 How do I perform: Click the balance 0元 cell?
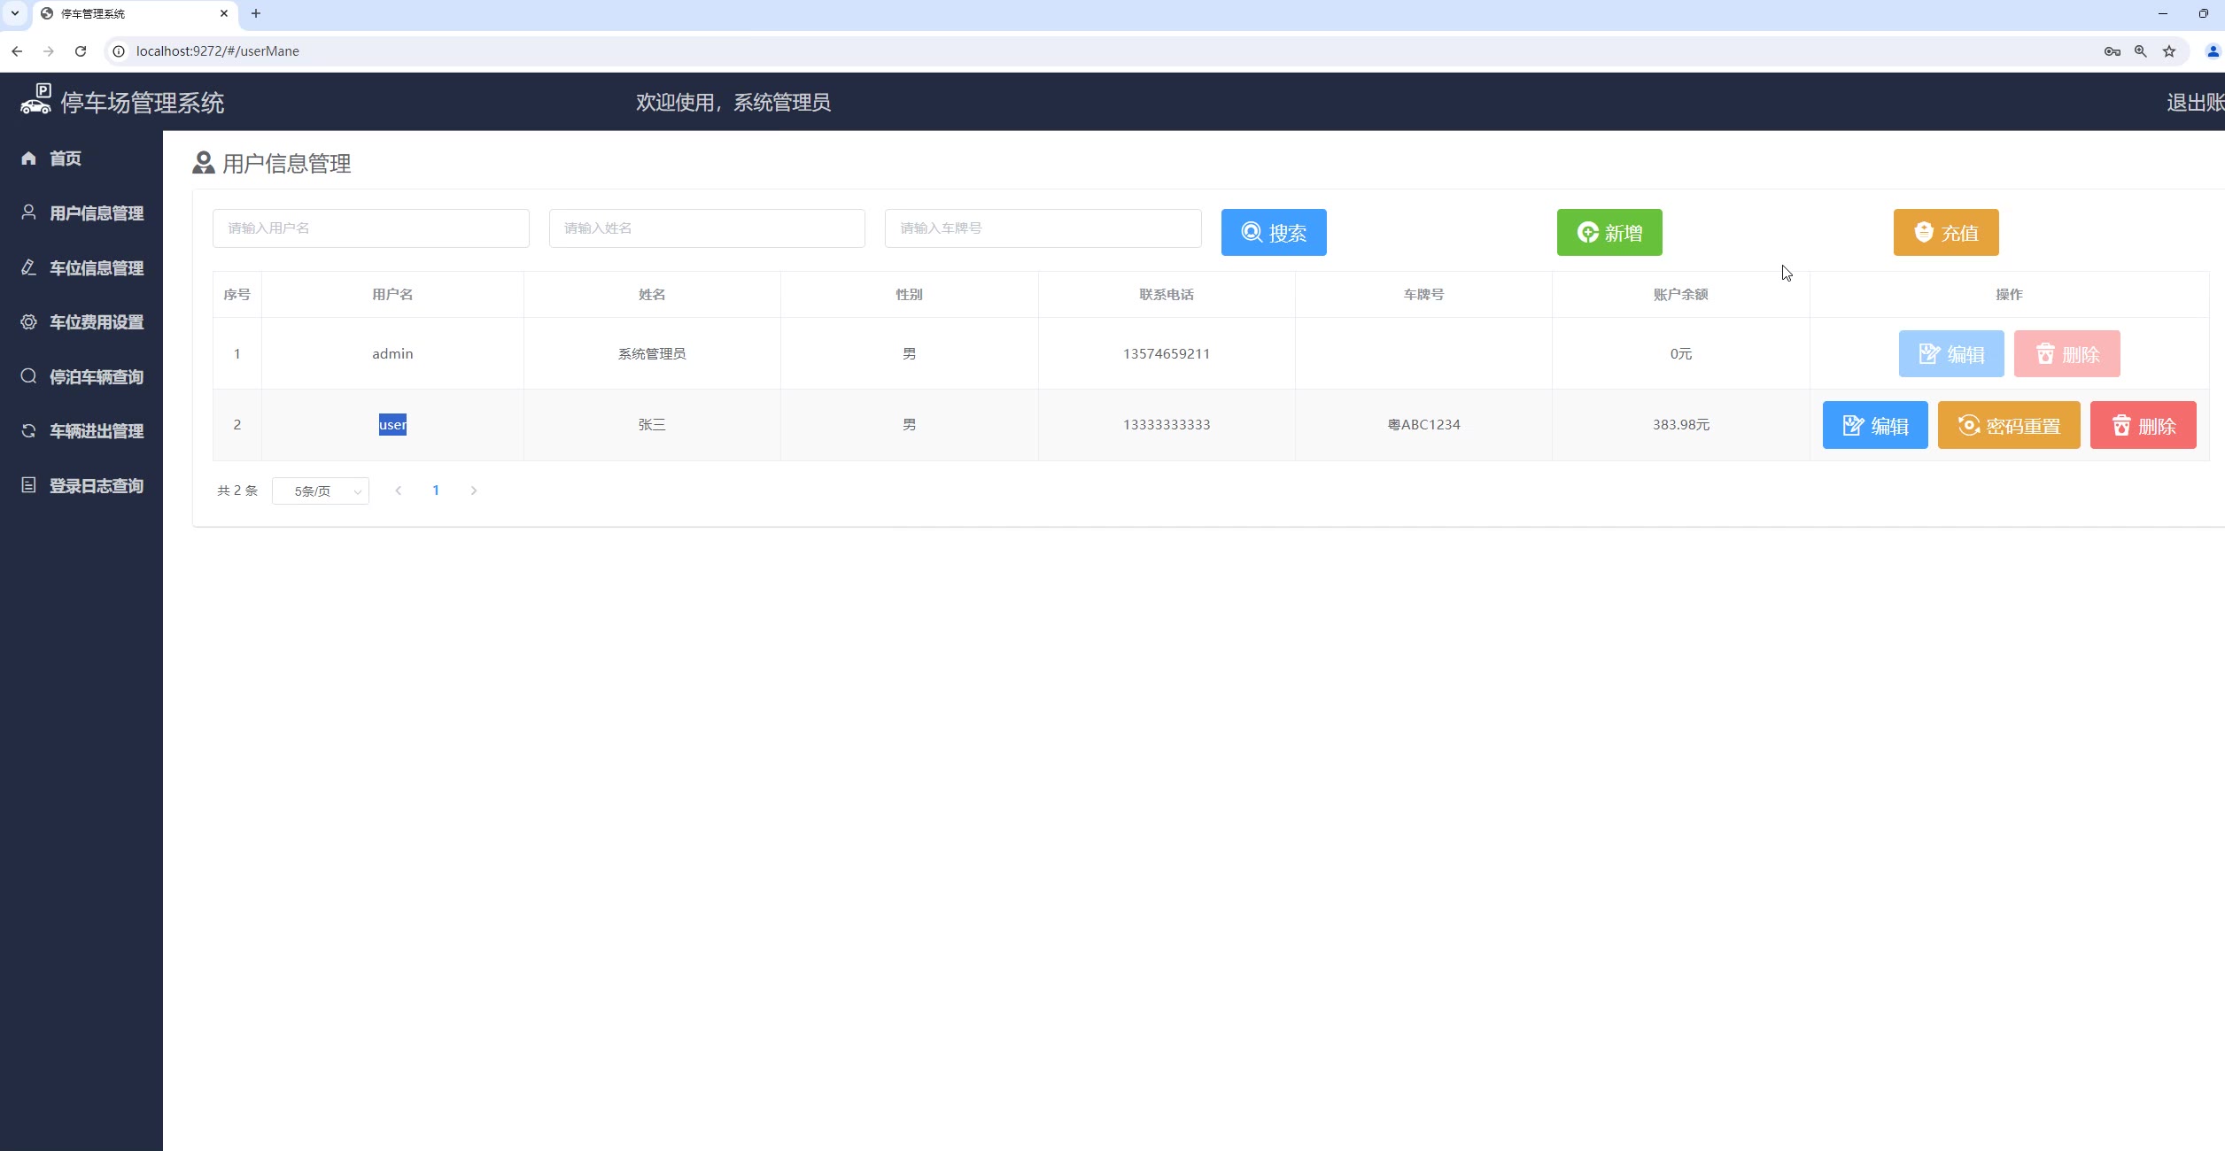point(1681,353)
